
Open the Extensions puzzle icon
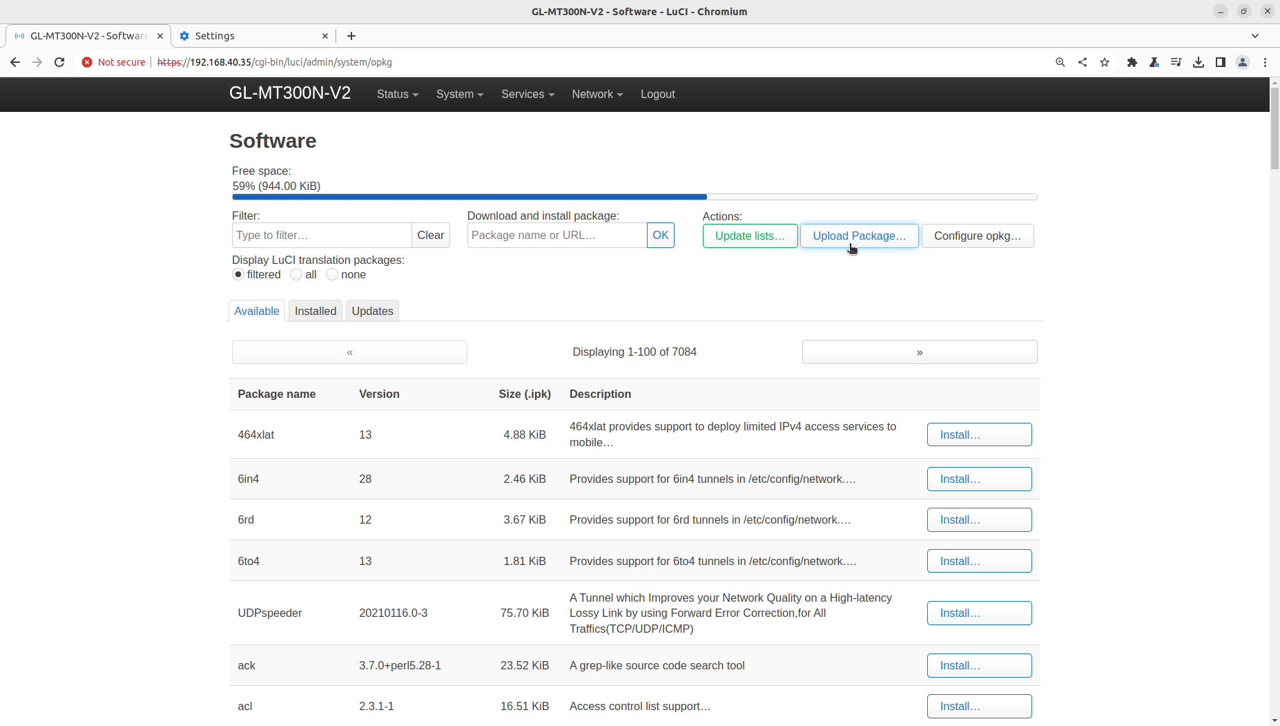point(1132,62)
